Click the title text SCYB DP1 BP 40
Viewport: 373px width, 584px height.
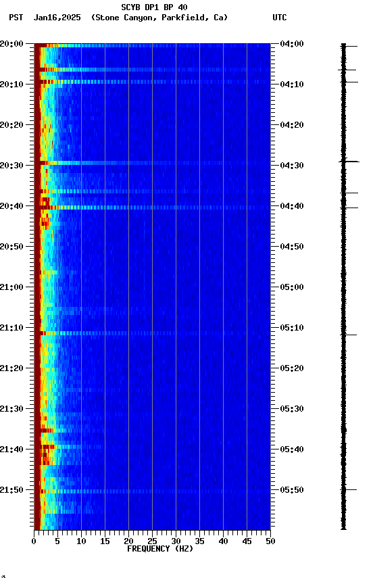(x=154, y=7)
